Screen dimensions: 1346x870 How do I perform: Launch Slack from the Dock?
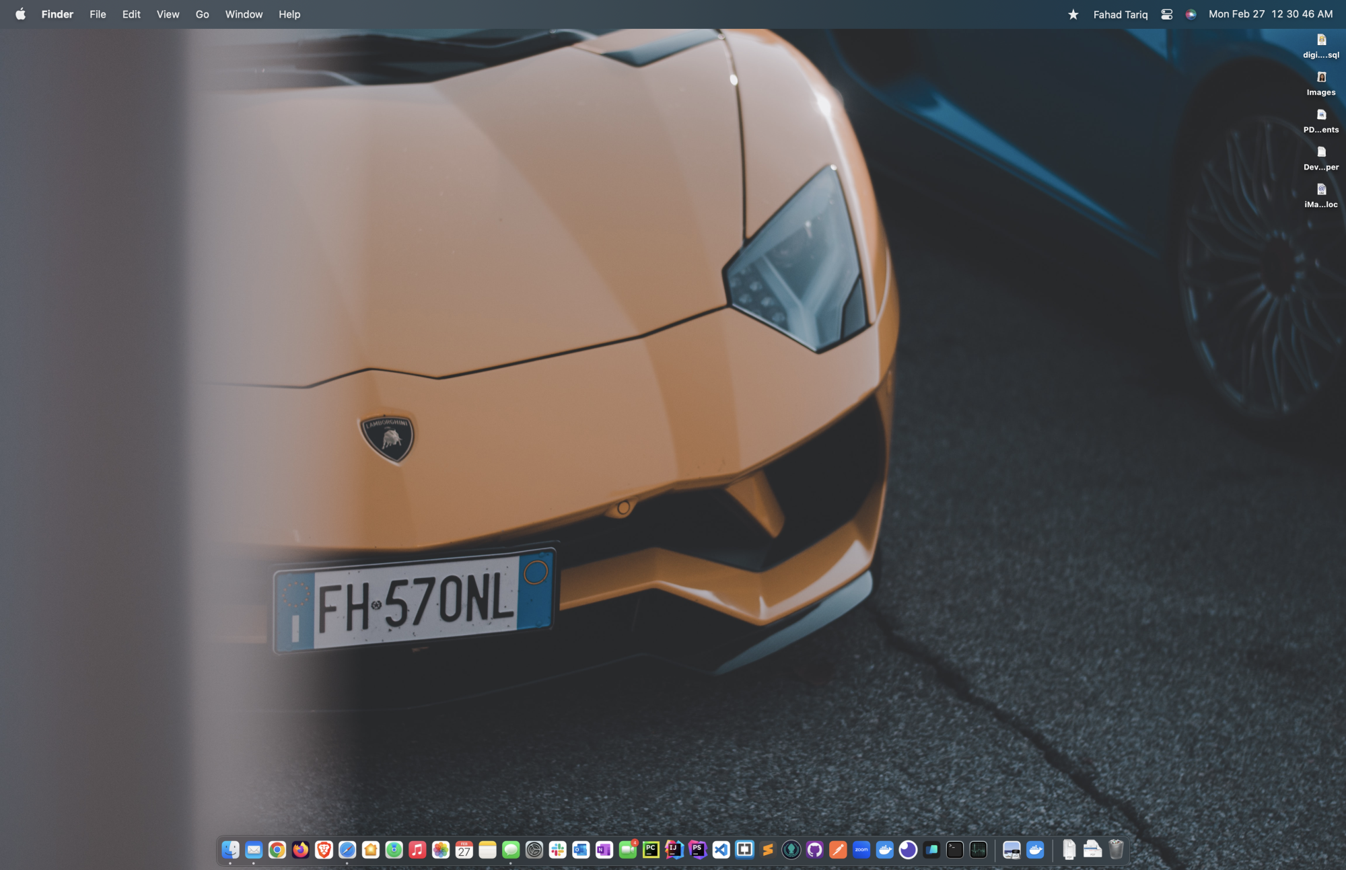tap(557, 850)
